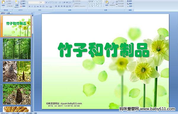
Task: Open the Columns button menu
Action: coord(70,6)
